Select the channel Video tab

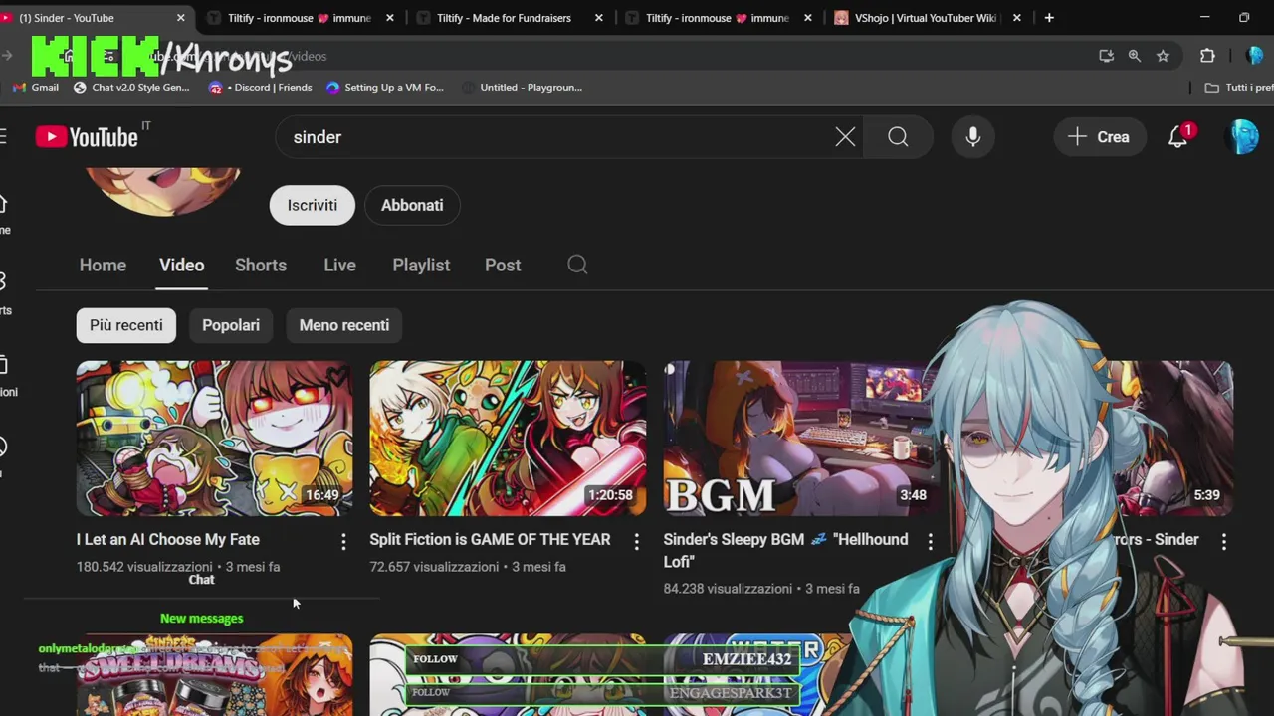click(x=181, y=265)
